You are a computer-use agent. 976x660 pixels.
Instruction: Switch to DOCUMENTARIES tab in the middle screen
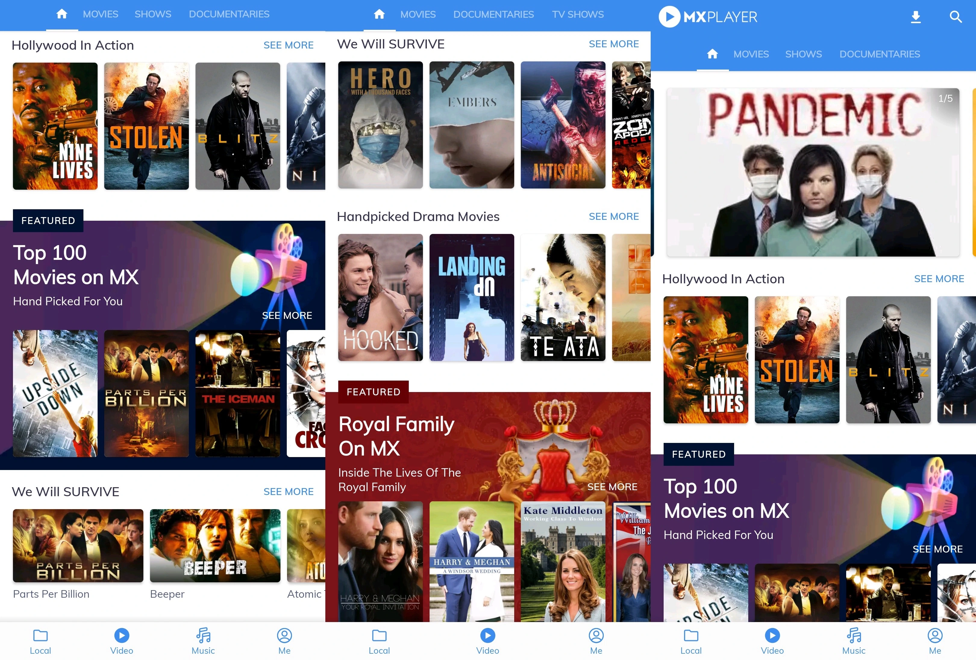tap(493, 14)
